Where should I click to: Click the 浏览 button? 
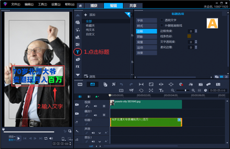[x=90, y=76]
